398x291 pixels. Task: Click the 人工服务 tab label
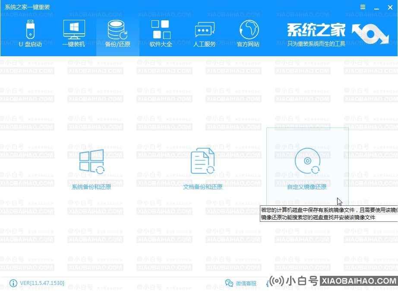click(x=205, y=44)
